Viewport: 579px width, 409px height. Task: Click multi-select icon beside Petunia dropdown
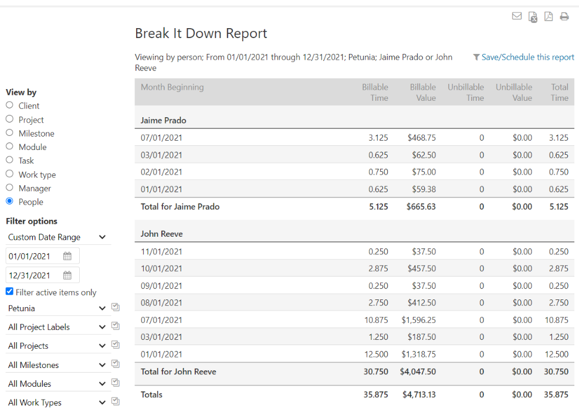[116, 308]
